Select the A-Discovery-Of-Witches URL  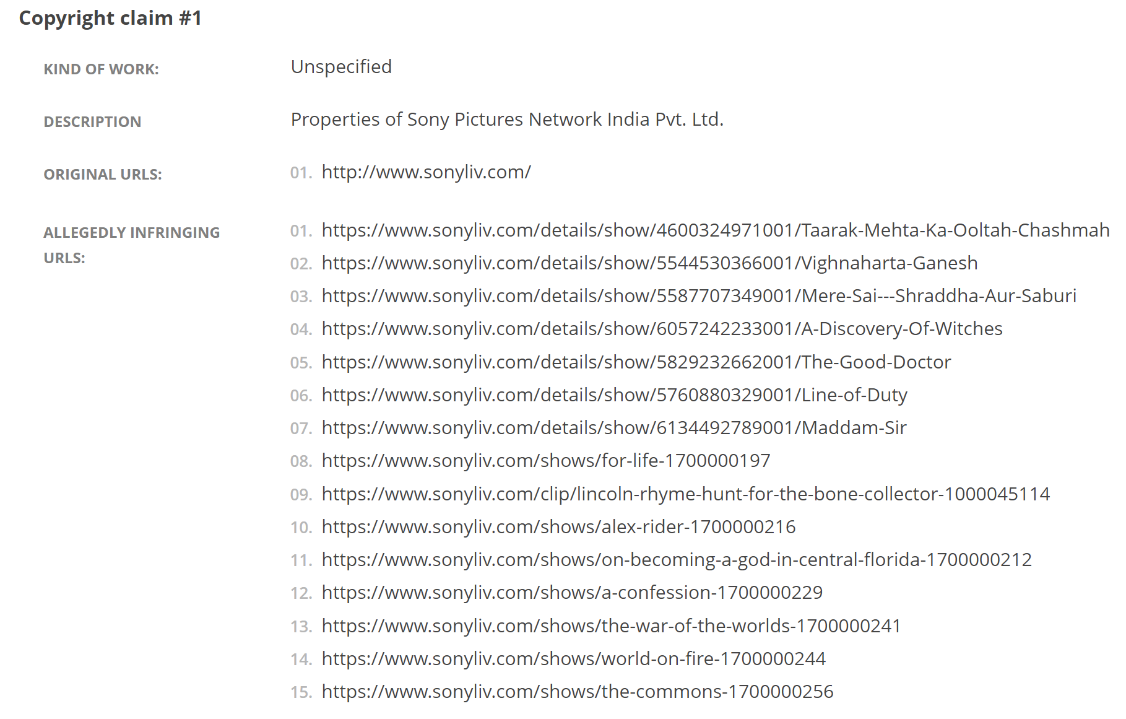click(662, 329)
